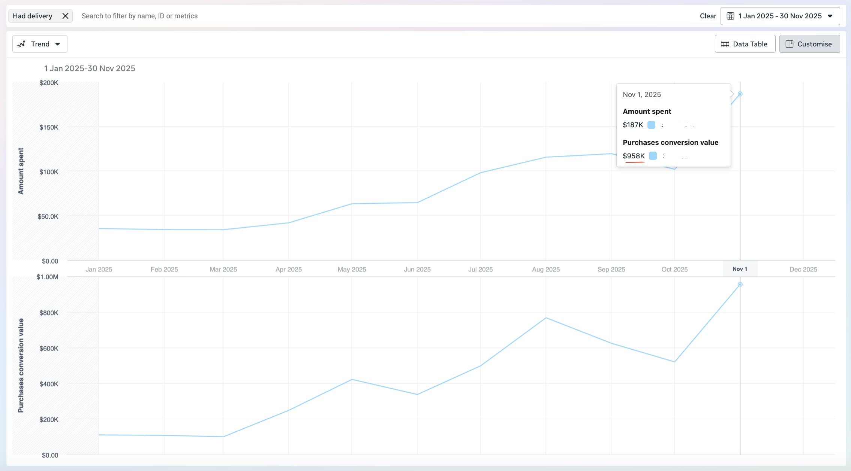
Task: Click the Data Table grid icon
Action: pos(725,44)
